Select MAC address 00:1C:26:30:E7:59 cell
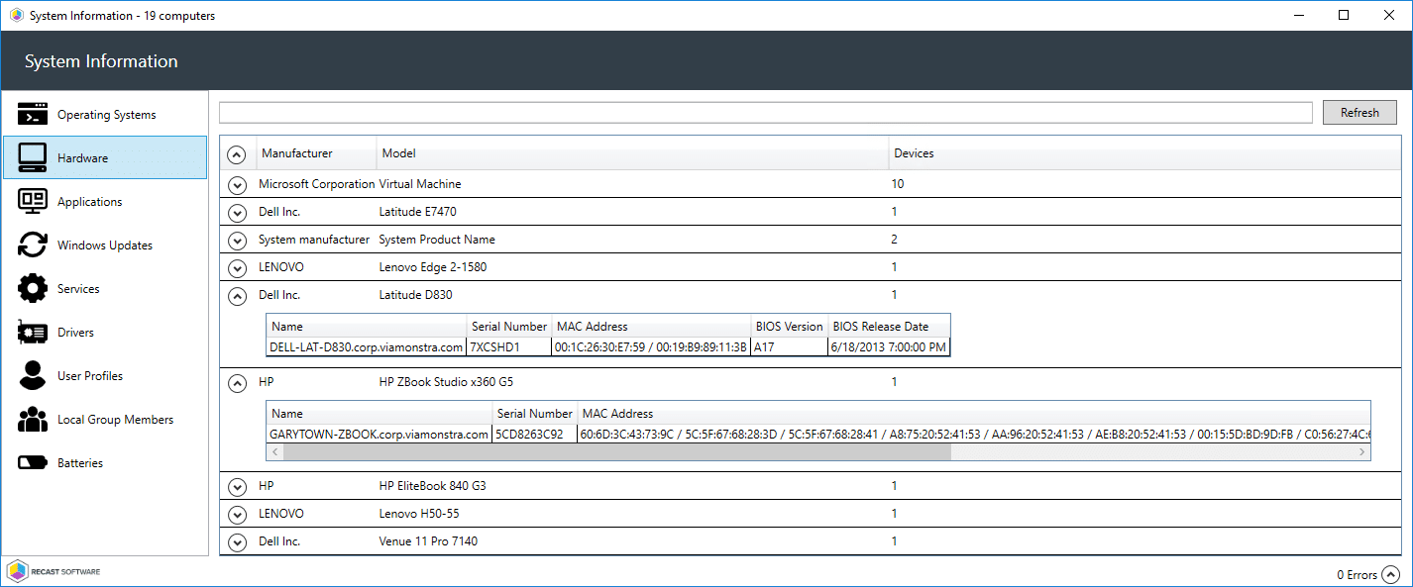The image size is (1413, 587). coord(651,347)
